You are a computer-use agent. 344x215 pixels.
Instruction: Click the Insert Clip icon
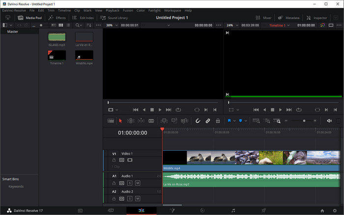click(164, 121)
